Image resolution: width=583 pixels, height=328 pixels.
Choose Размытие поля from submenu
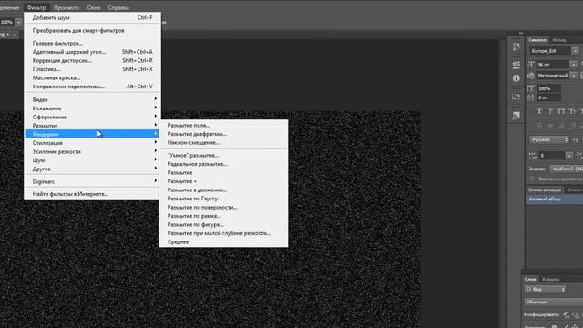tap(223, 126)
